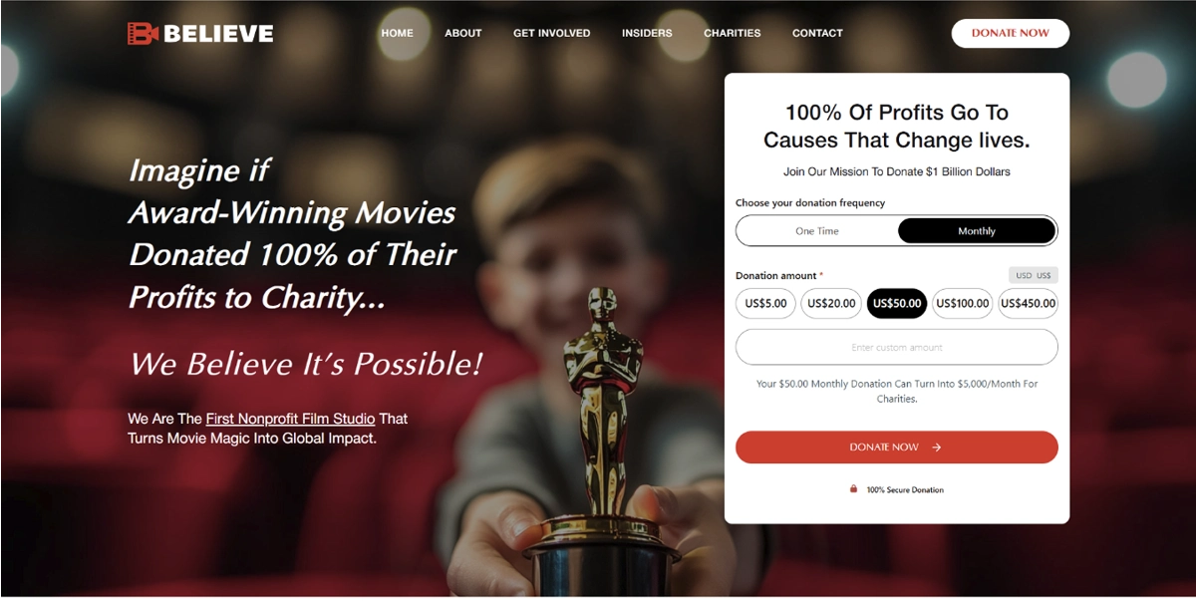This screenshot has width=1196, height=601.
Task: Go to the About page
Action: pyautogui.click(x=463, y=33)
